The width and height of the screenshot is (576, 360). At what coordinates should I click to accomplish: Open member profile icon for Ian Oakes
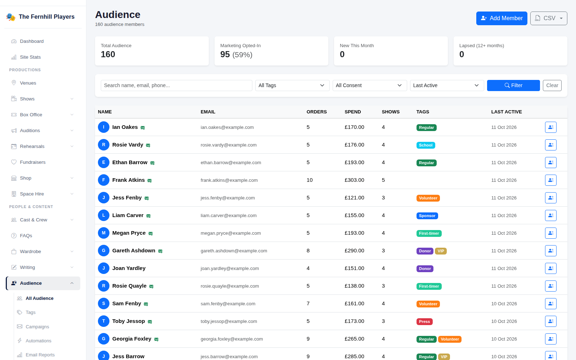[550, 127]
